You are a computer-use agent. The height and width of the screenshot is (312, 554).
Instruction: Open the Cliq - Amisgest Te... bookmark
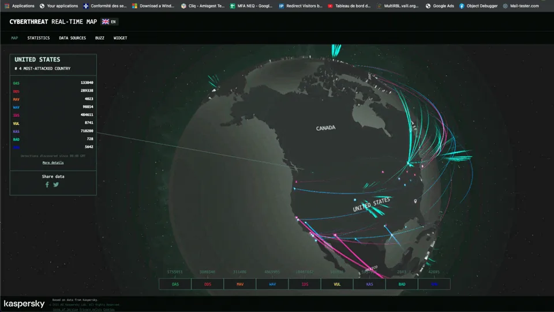(x=203, y=6)
